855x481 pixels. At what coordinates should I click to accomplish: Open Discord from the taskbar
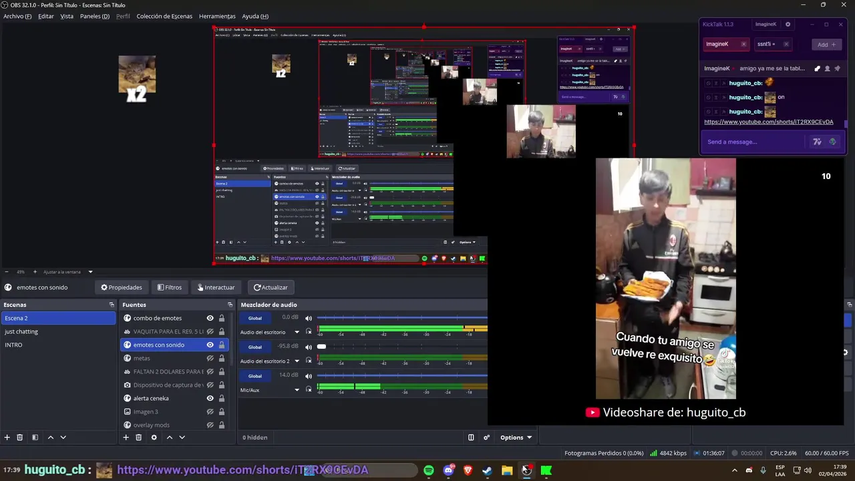(x=448, y=470)
